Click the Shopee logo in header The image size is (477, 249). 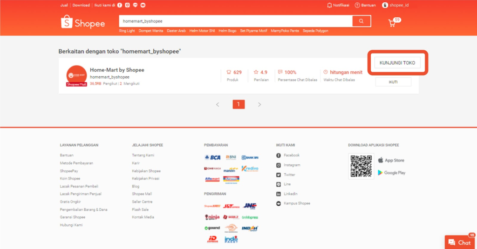click(83, 22)
